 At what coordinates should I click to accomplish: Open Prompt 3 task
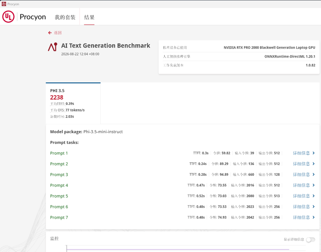59,175
